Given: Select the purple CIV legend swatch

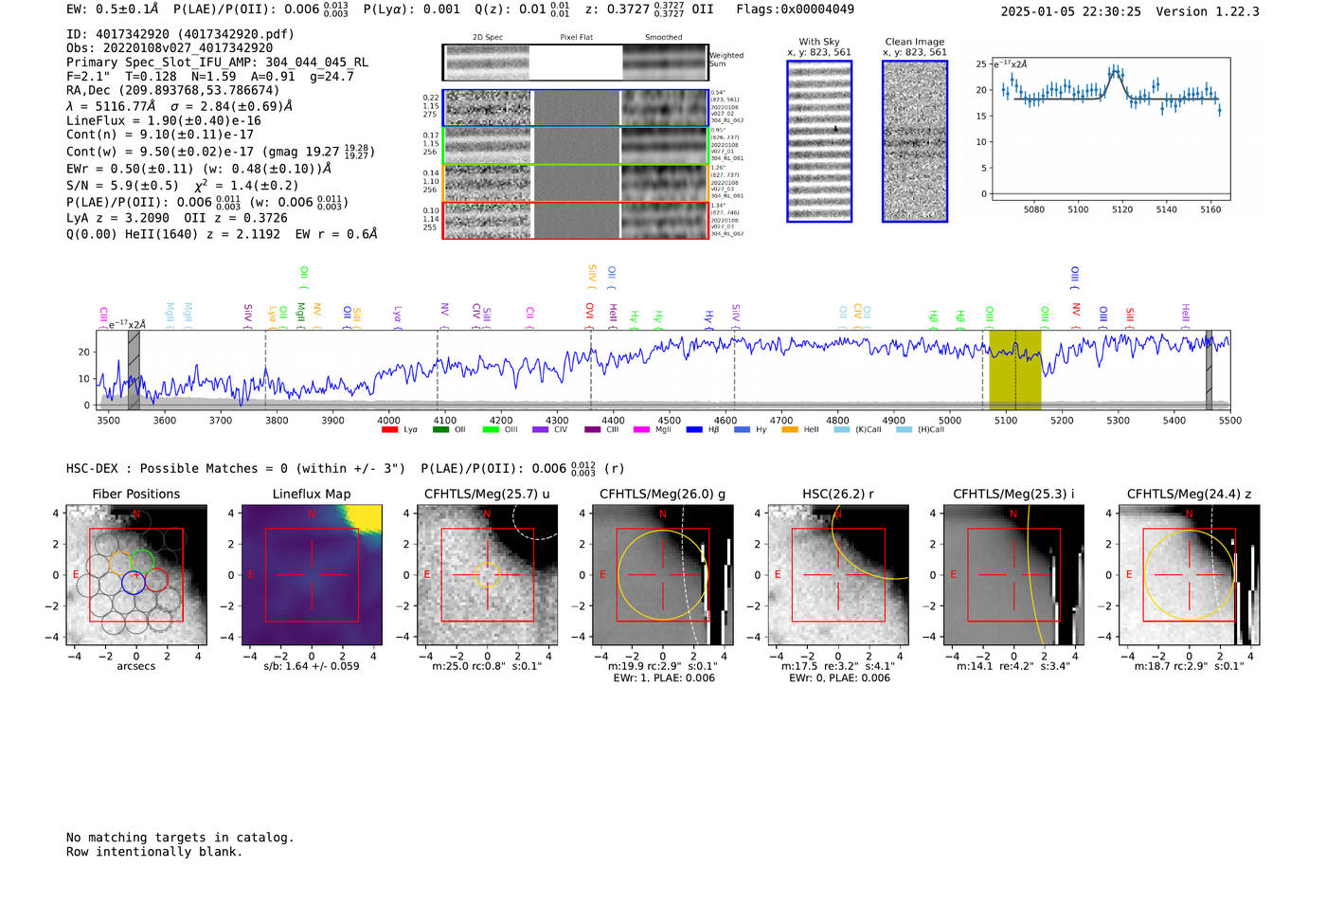Looking at the screenshot, I should (x=541, y=430).
